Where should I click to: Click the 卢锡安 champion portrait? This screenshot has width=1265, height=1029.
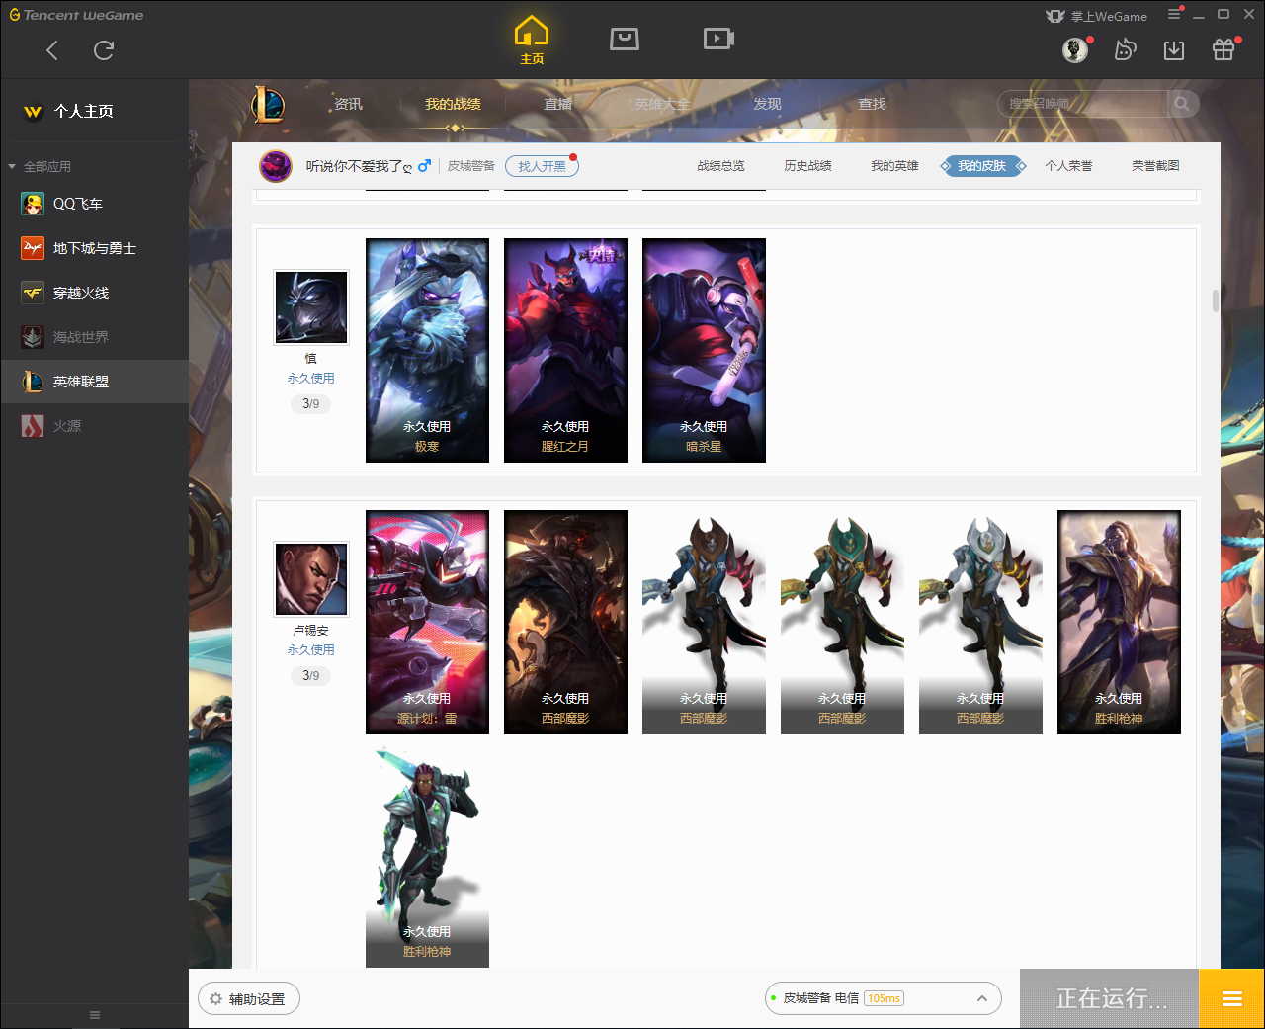pos(311,579)
